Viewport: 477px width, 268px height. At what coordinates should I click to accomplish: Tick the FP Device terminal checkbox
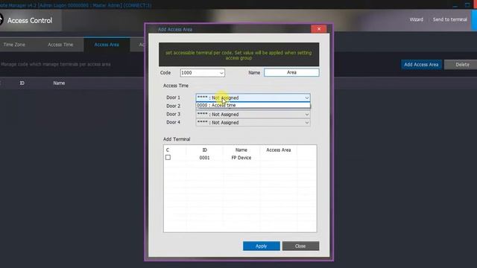coord(168,157)
